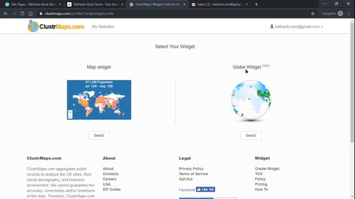Click the ClustrMaps.com logo

(56, 26)
